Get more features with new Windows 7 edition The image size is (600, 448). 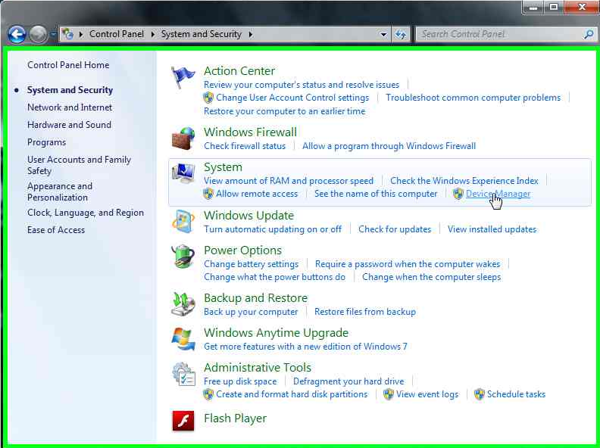pos(305,347)
